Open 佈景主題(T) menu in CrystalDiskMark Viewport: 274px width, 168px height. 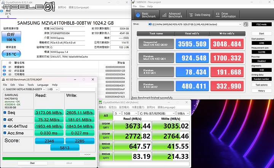138,107
